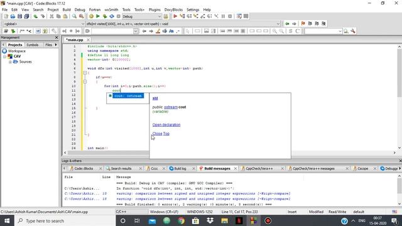Viewport: 402px width, 226px height.
Task: Click the Open declaration link
Action: coord(166,125)
